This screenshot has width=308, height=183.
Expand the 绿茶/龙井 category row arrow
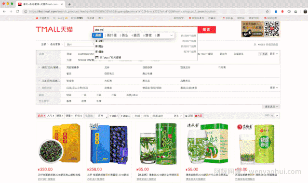tap(39, 67)
